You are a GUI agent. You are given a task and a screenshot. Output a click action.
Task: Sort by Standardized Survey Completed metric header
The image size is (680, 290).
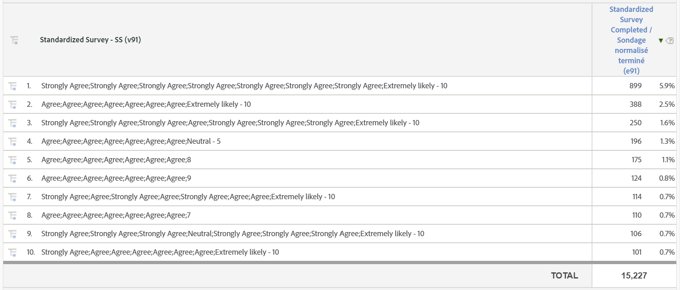pyautogui.click(x=631, y=40)
